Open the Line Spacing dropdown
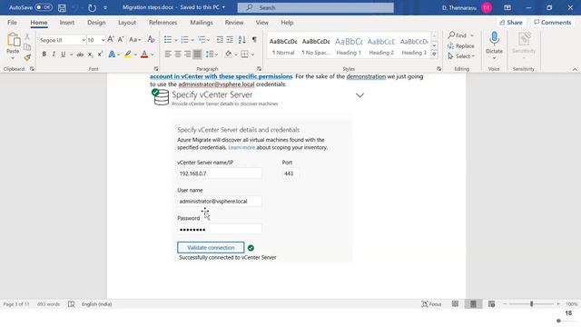Viewport: 581px width, 327px height. point(212,54)
